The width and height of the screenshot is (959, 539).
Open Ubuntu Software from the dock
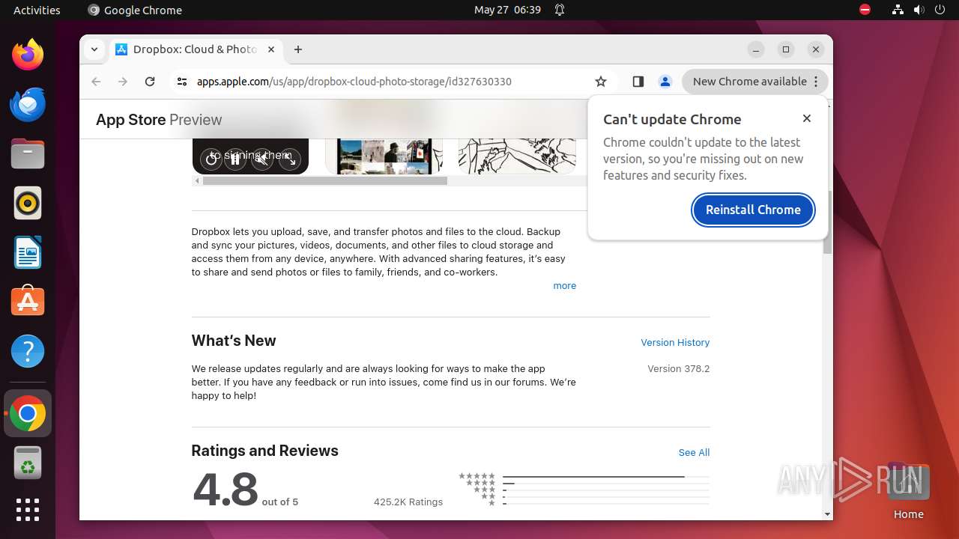28,302
